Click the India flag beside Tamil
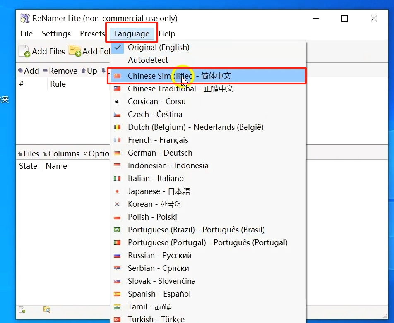 click(x=117, y=306)
